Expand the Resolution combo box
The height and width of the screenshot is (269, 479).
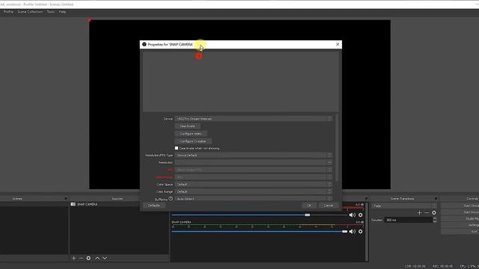tap(253, 163)
